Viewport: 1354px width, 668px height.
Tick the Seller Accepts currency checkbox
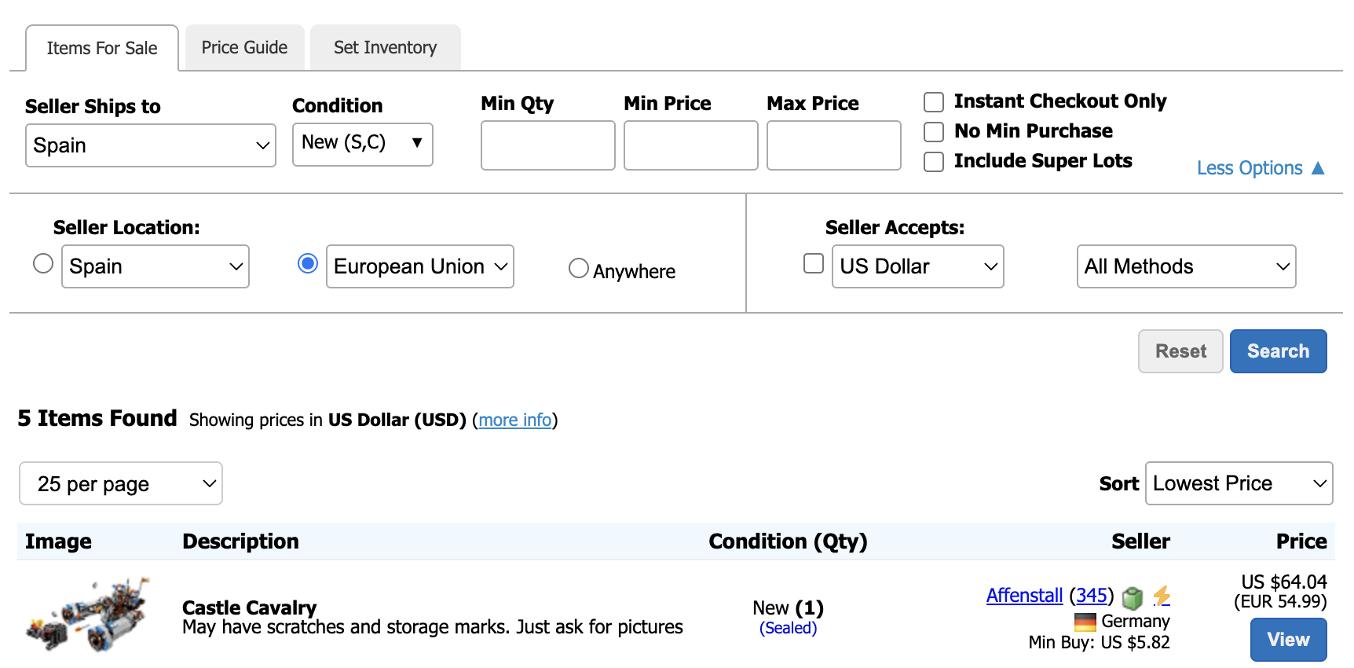814,263
